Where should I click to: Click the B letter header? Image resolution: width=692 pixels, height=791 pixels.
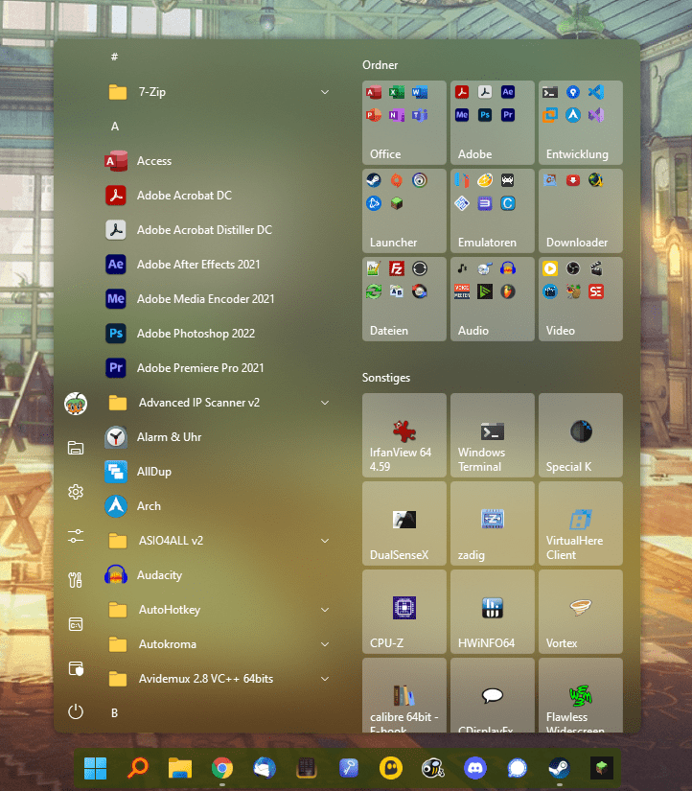click(x=114, y=712)
